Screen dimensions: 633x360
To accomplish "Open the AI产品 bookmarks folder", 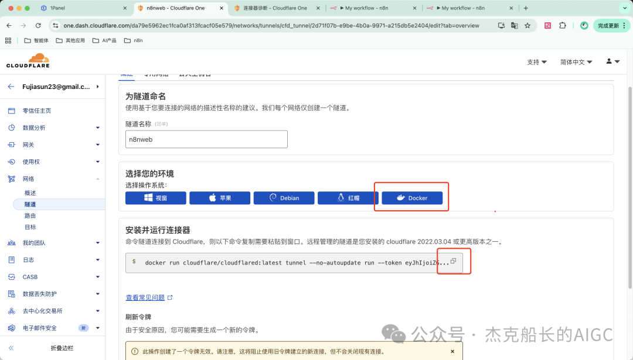I will [104, 40].
